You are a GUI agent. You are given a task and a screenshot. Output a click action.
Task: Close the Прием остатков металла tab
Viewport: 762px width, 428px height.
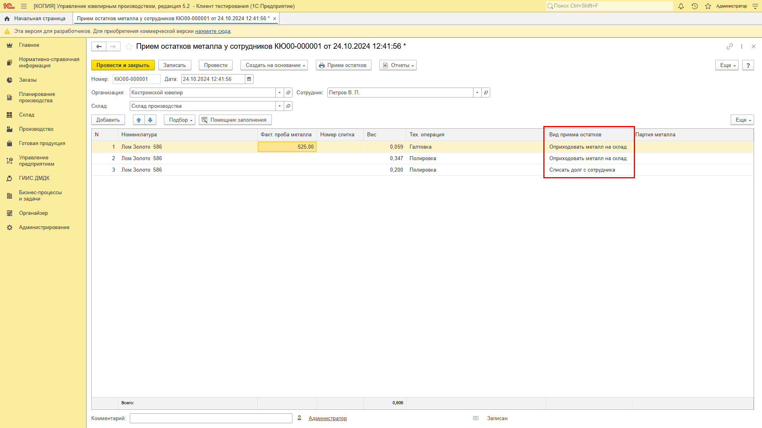coord(275,19)
